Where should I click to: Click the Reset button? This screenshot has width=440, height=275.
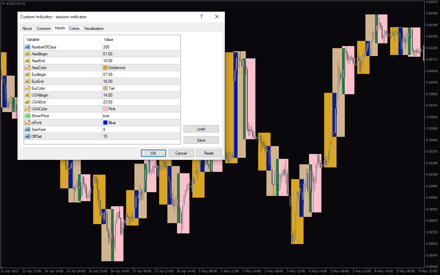click(209, 153)
